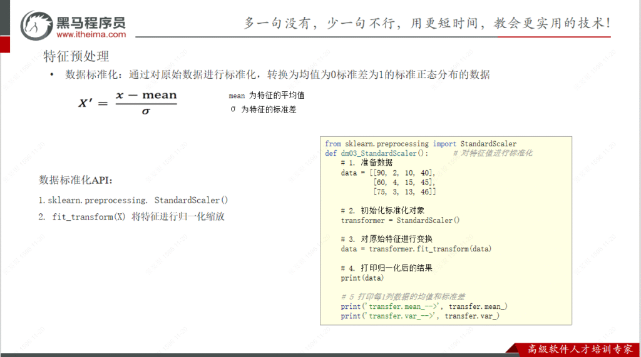Click the 数据标准化 bullet point description
The width and height of the screenshot is (641, 357).
click(277, 74)
